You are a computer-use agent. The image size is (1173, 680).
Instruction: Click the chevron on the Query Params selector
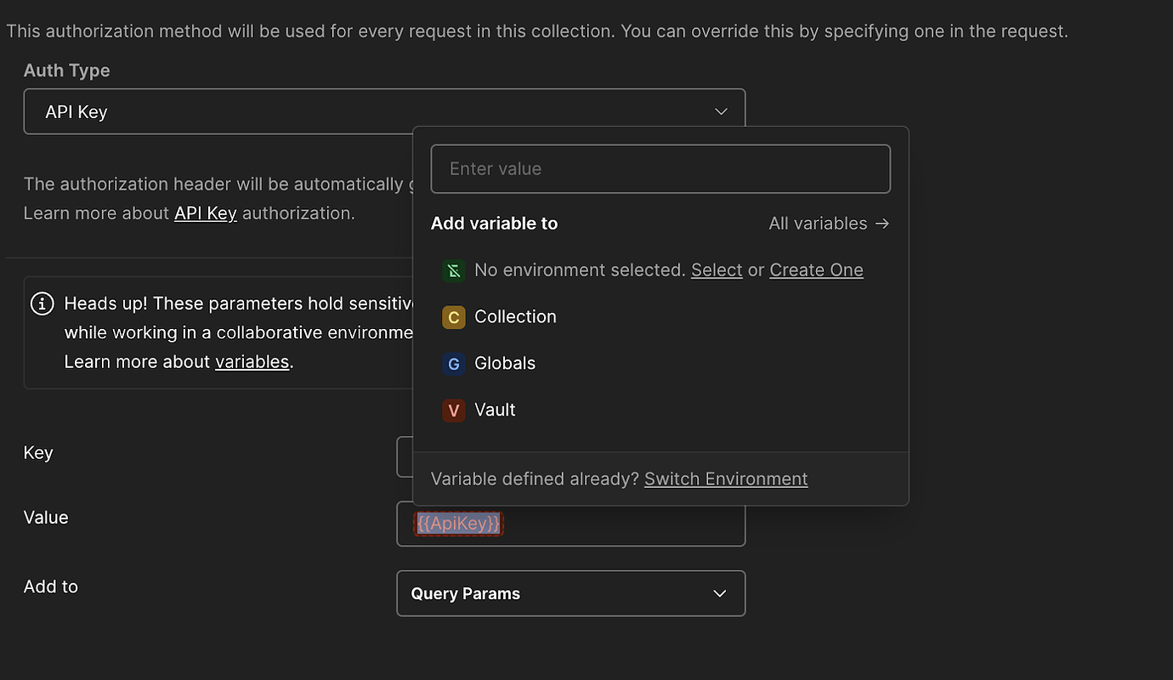click(719, 593)
